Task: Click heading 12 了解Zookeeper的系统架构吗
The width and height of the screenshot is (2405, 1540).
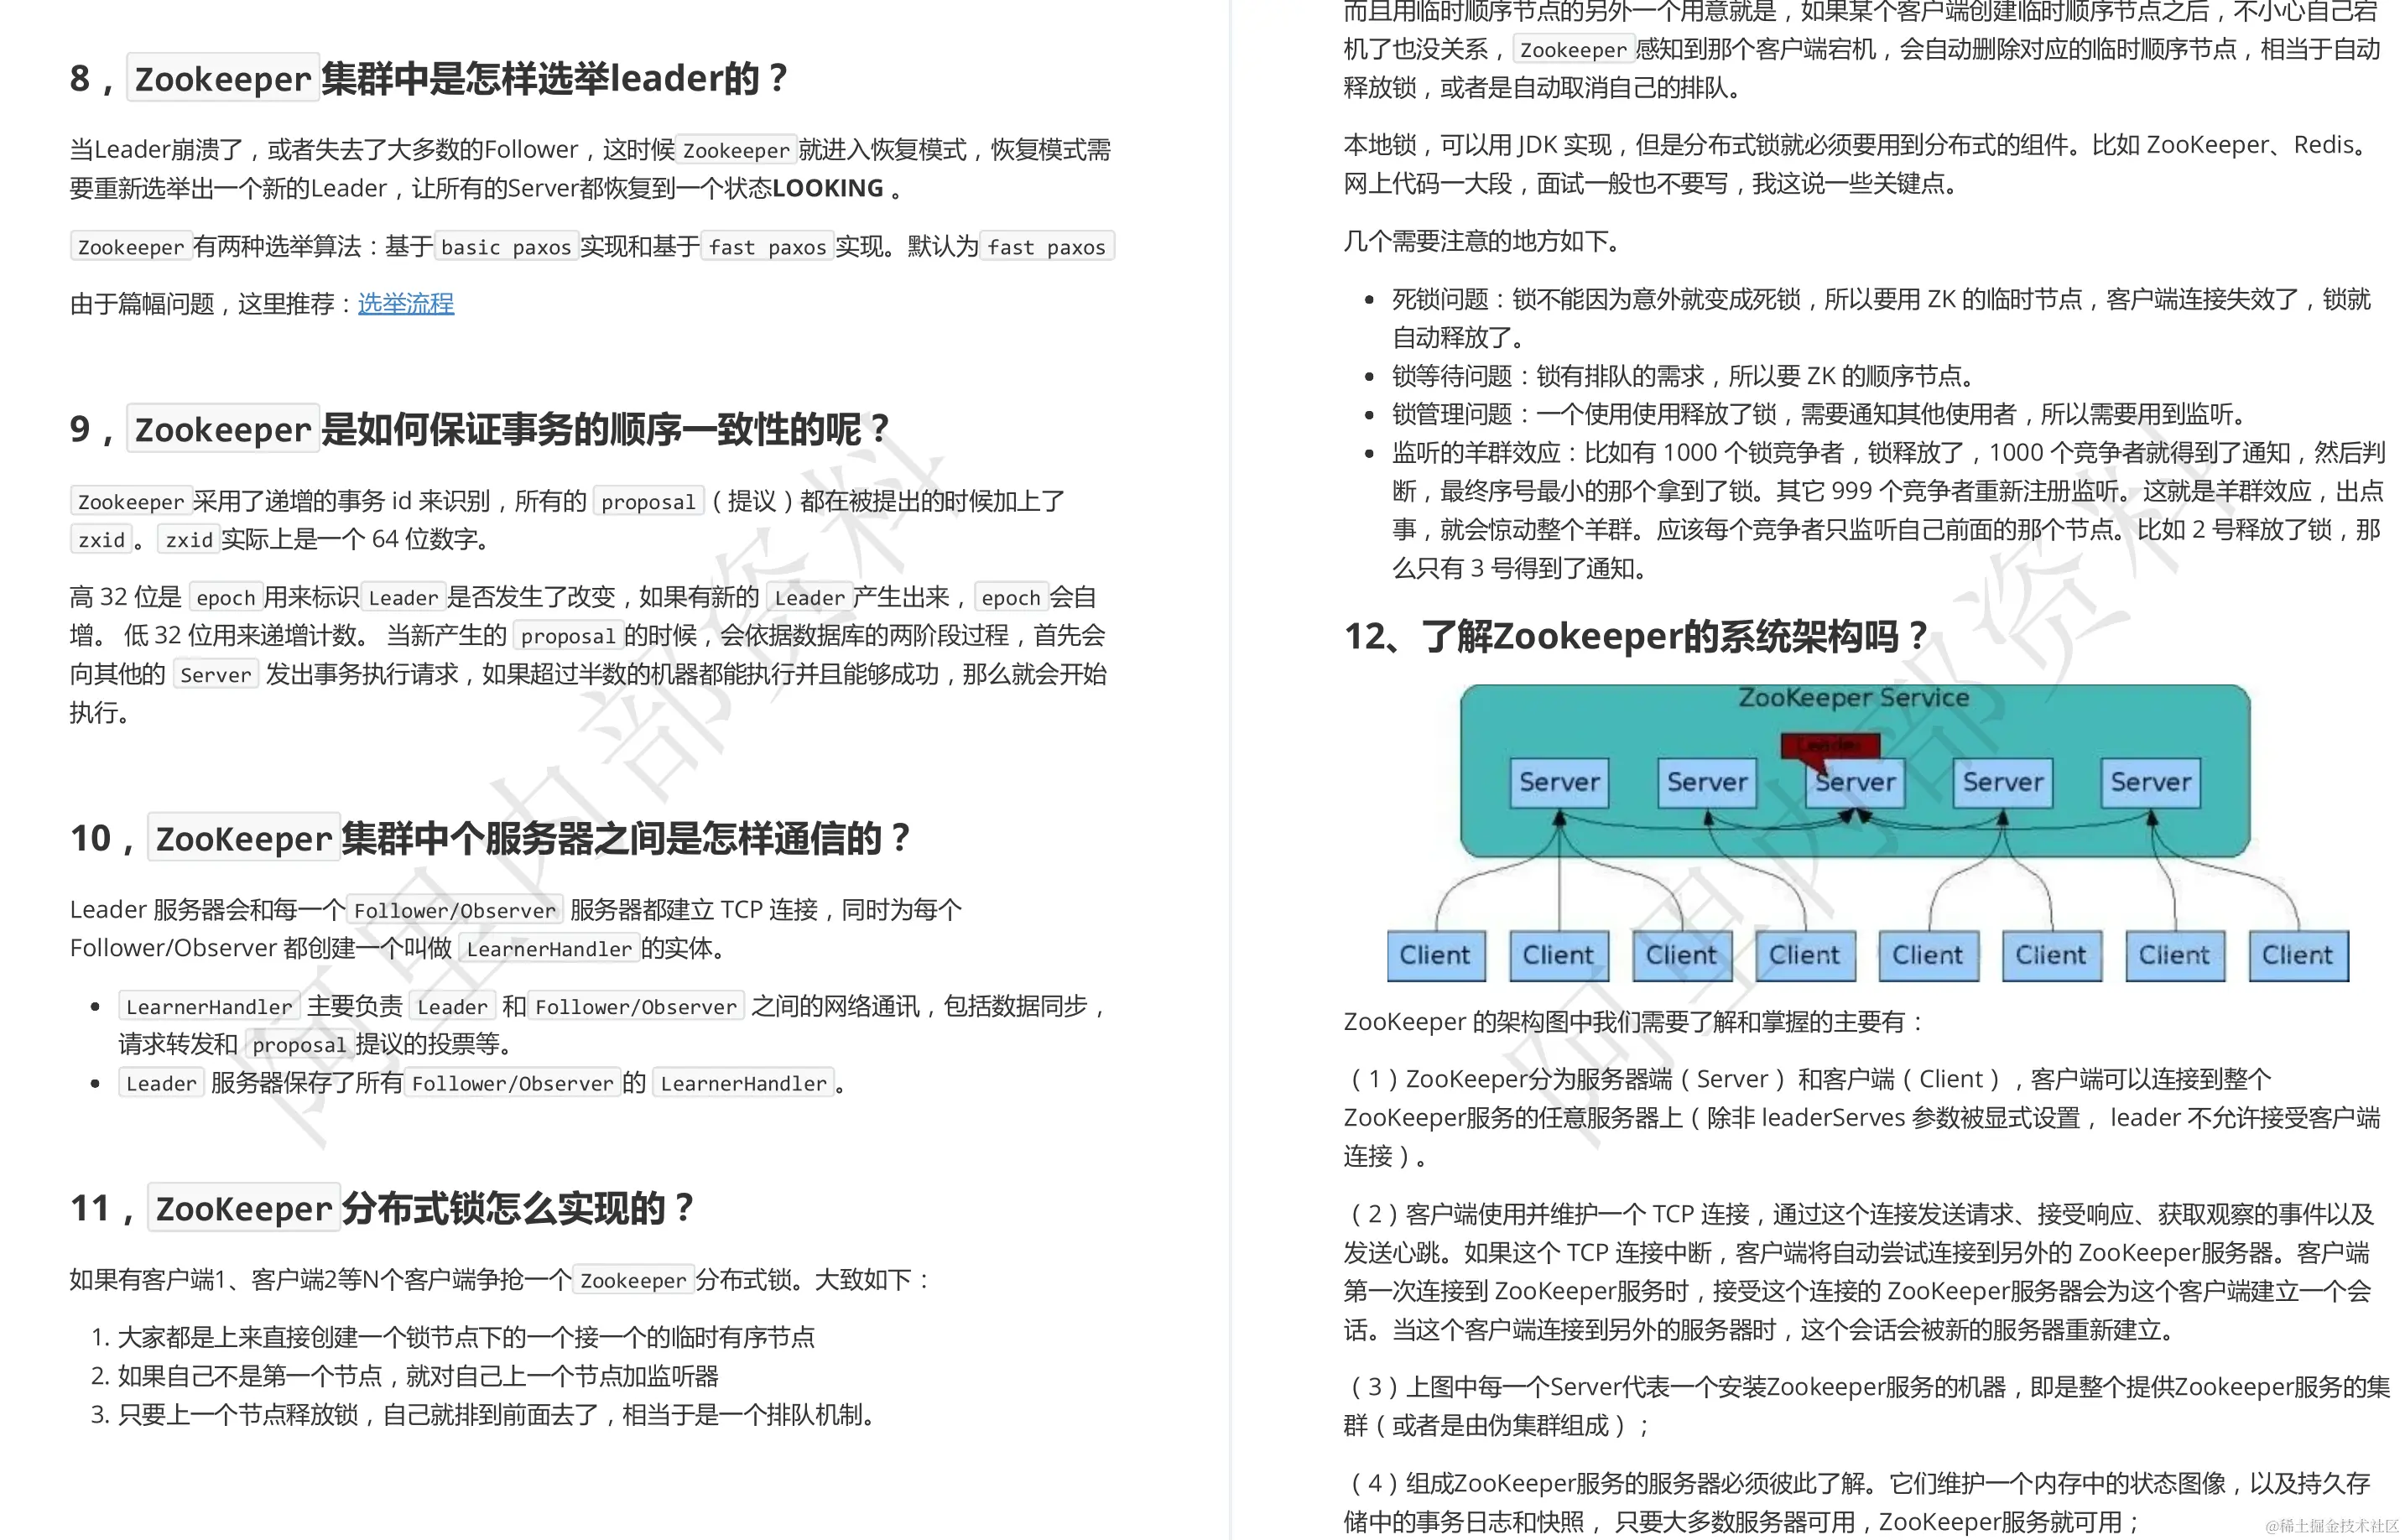Action: coord(1635,636)
